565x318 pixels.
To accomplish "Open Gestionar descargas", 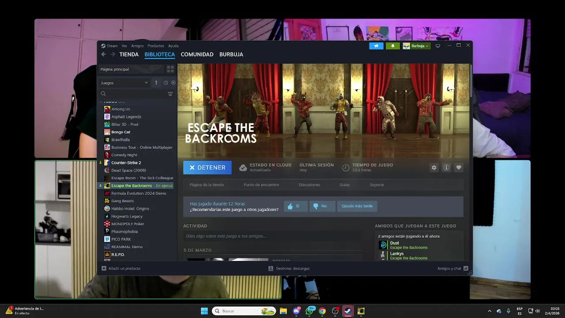I will point(289,269).
